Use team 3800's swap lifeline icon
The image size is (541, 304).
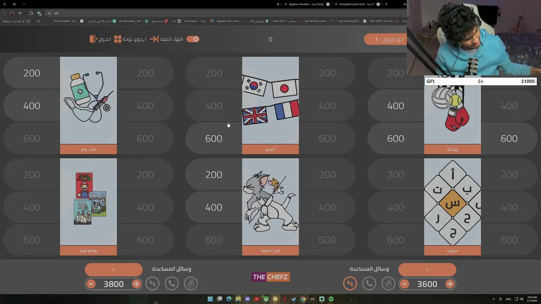point(152,284)
